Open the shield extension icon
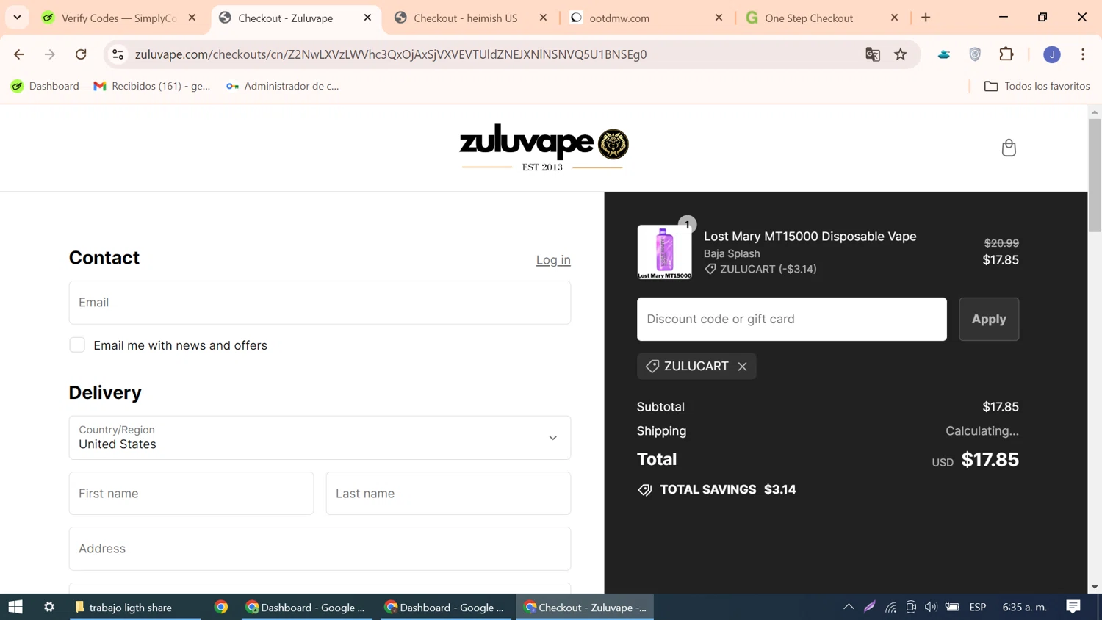Screen dimensions: 1102x620 click(x=975, y=54)
